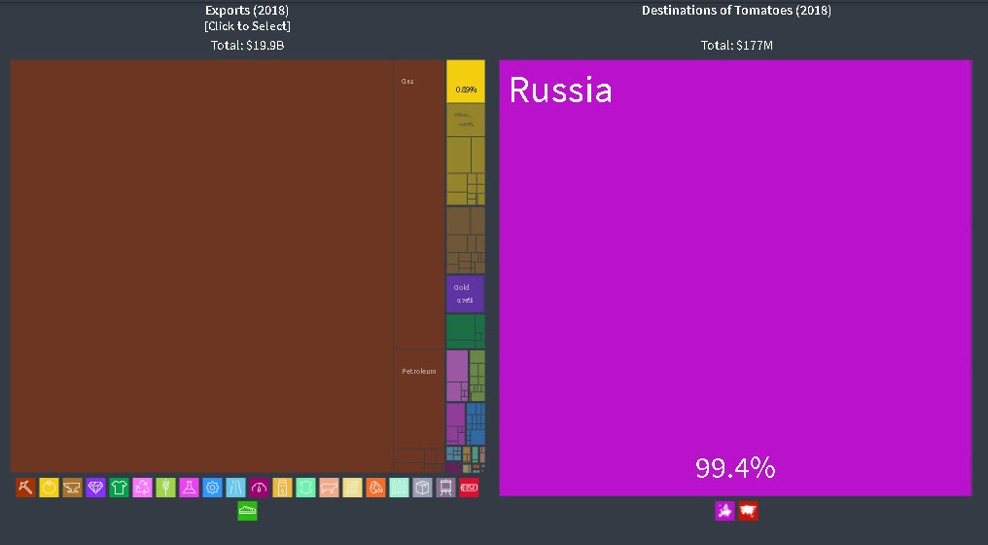Viewport: 988px width, 545px height.
Task: Select the anvil metals category icon
Action: [73, 488]
